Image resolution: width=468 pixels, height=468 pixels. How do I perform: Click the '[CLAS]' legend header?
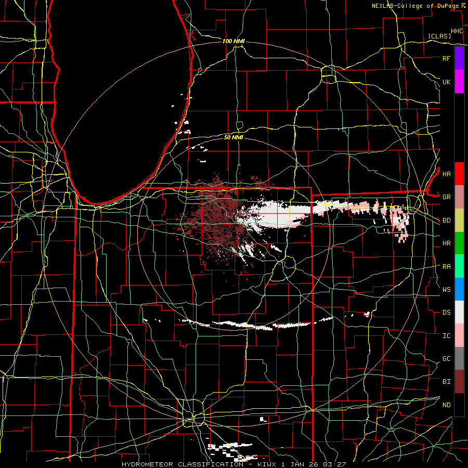[439, 36]
